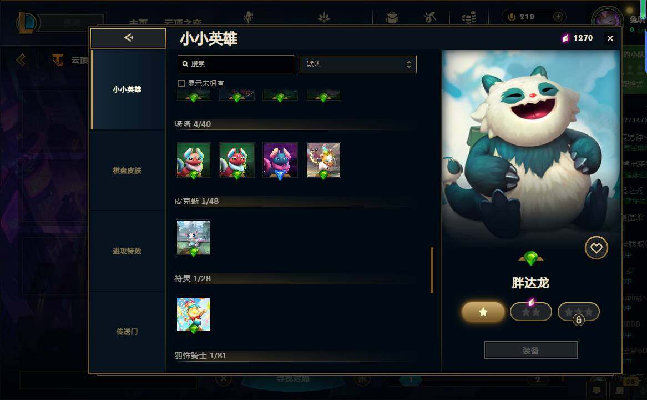Click the 装备 equip button
This screenshot has width=647, height=400.
click(530, 351)
